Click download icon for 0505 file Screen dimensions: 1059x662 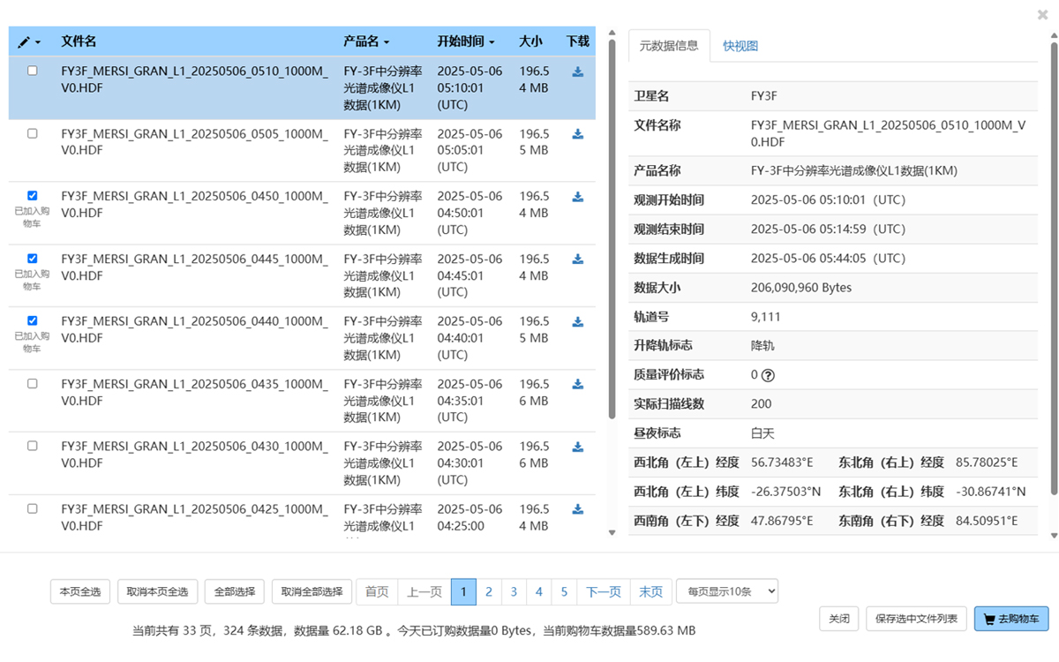pyautogui.click(x=577, y=134)
